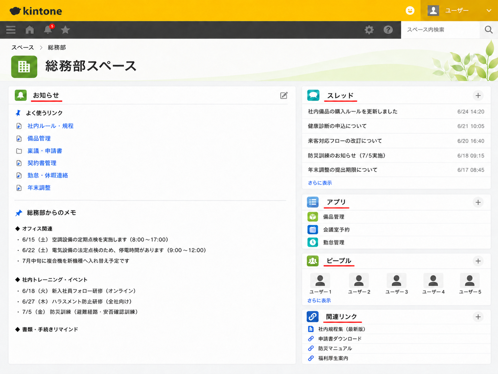Expand the ユーザー account dropdown arrow
This screenshot has width=498, height=374.
point(489,11)
